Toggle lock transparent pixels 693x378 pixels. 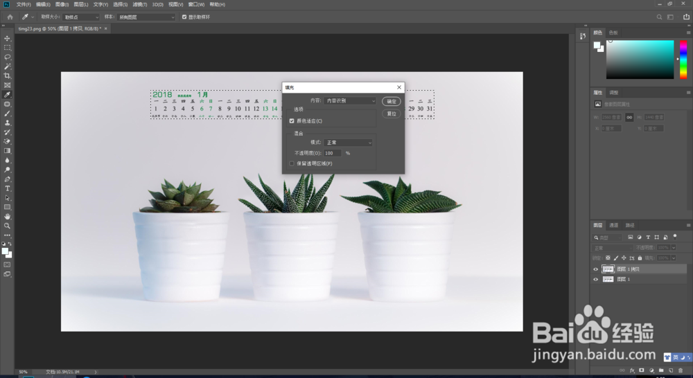coord(608,258)
